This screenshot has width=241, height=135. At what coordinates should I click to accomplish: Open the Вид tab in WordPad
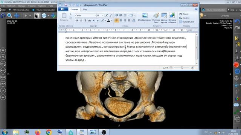point(85,9)
